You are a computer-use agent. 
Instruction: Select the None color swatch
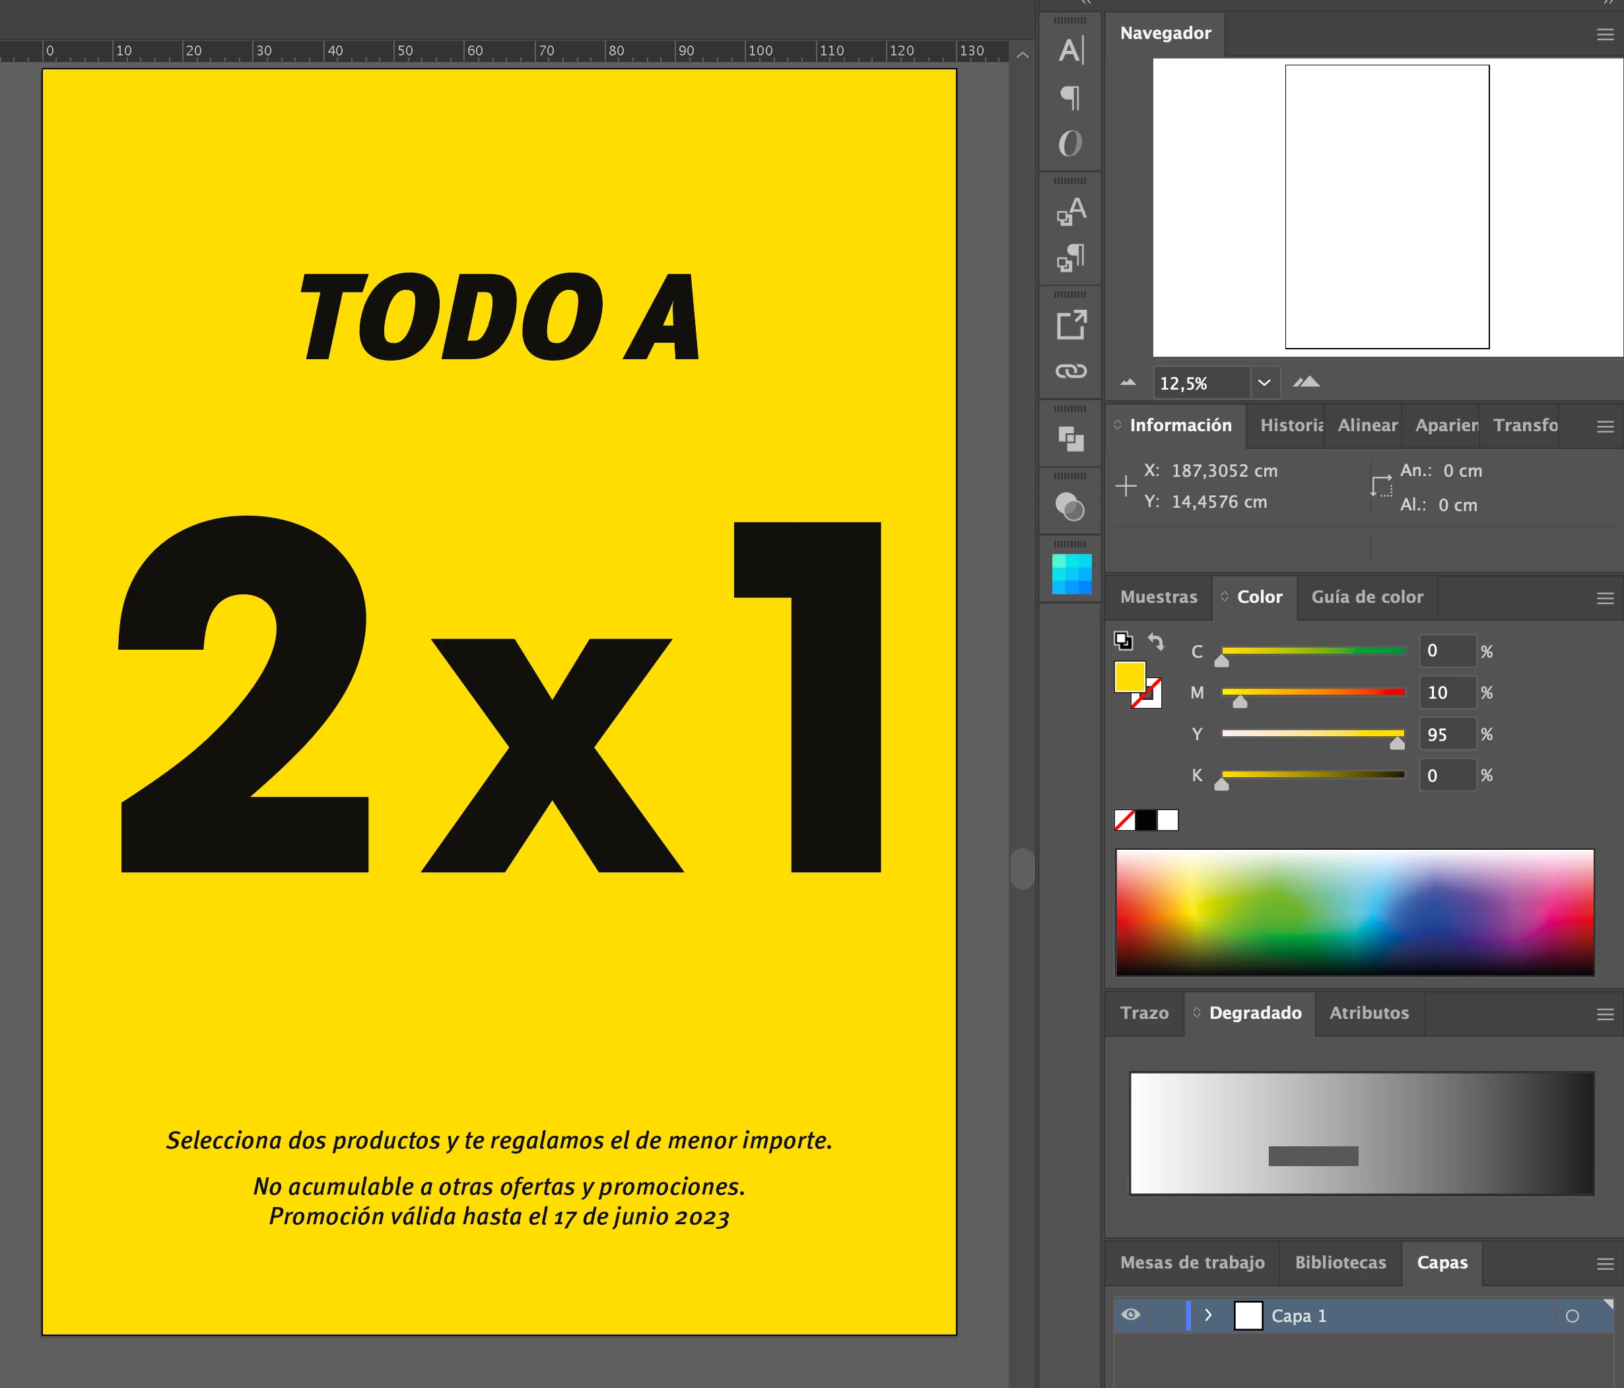(x=1124, y=820)
